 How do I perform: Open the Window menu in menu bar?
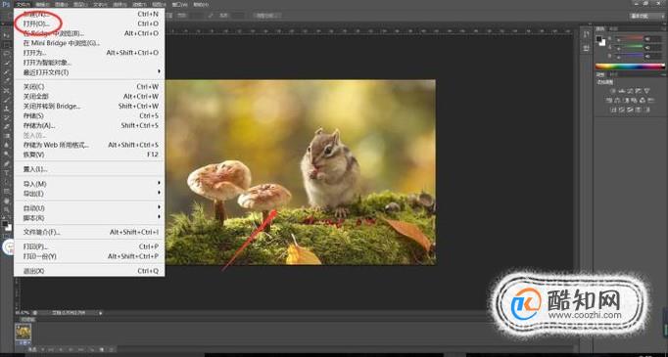tap(179, 5)
